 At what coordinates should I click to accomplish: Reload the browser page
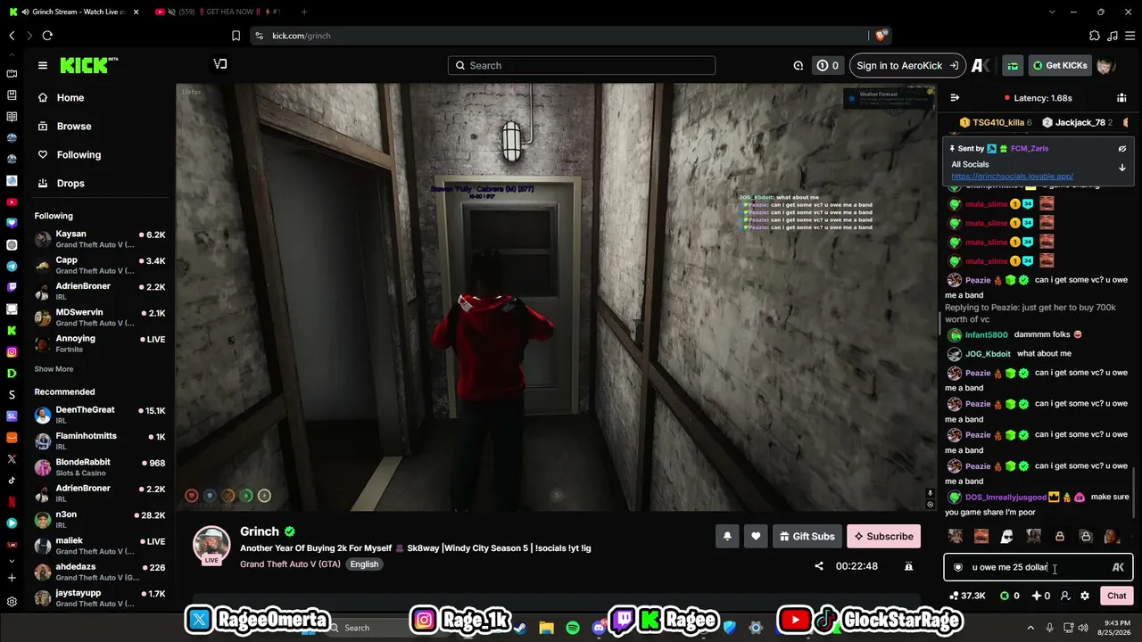pos(47,36)
